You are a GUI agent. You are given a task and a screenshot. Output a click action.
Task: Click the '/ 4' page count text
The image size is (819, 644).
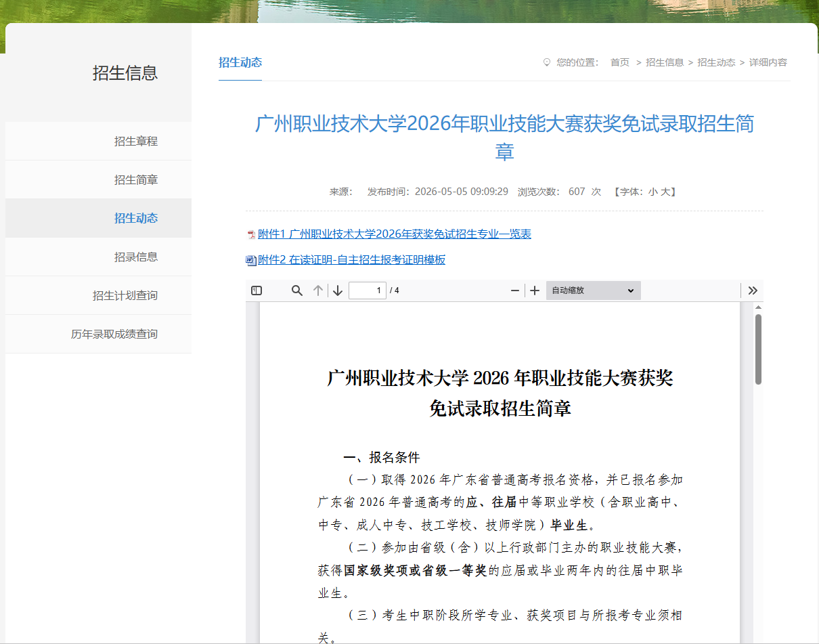(395, 291)
